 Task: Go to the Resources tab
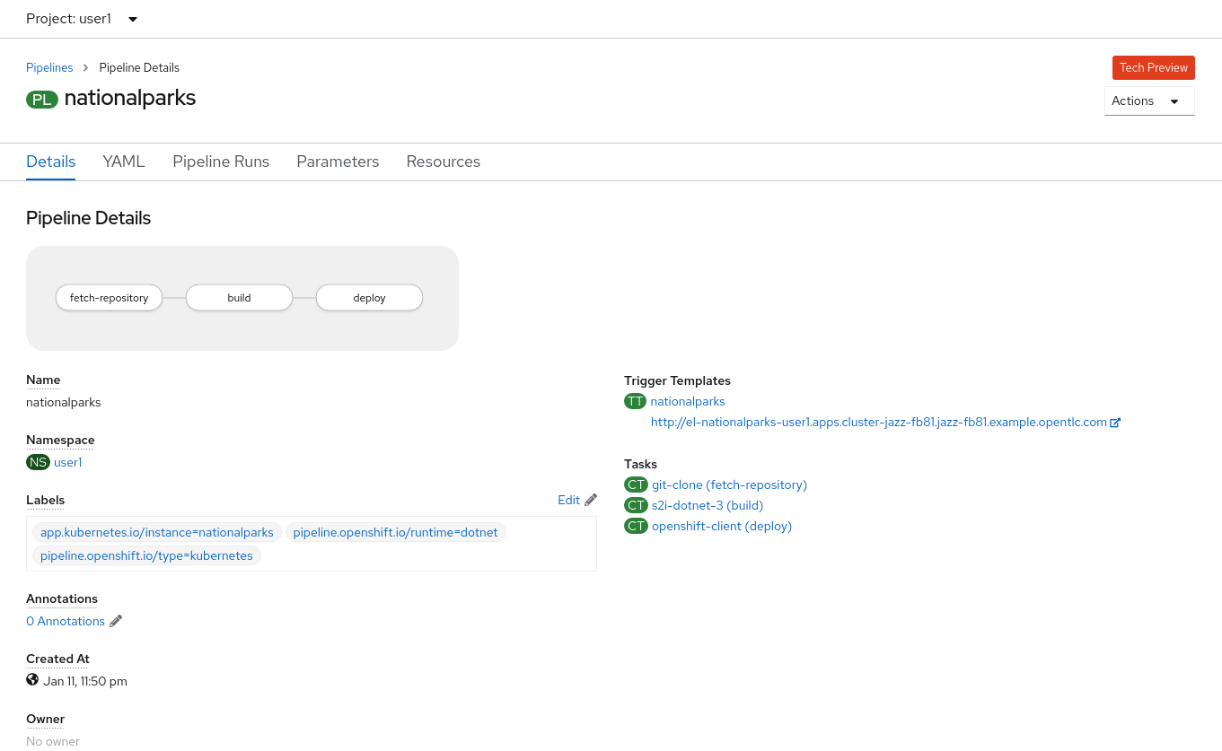443,162
